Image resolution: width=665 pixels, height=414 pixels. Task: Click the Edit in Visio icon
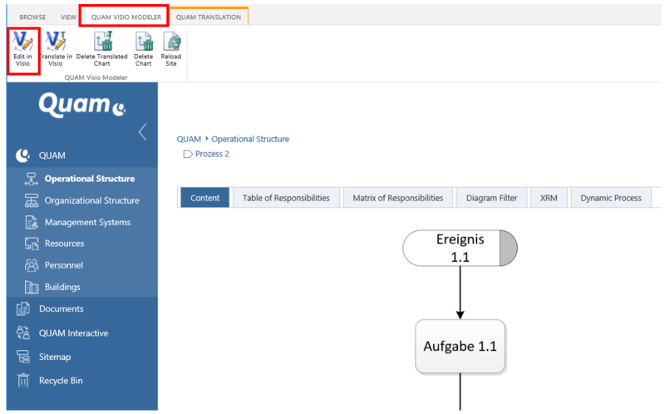point(22,42)
